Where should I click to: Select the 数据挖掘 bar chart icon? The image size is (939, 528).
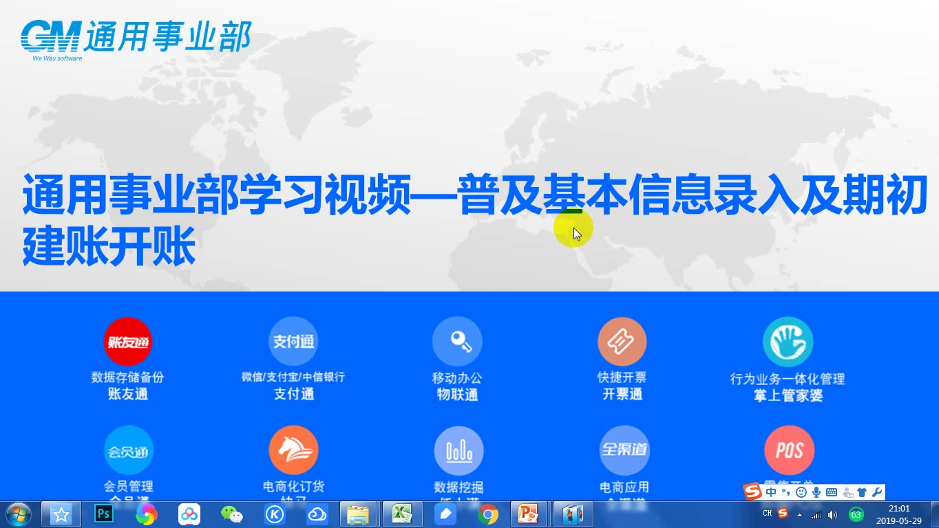point(458,451)
